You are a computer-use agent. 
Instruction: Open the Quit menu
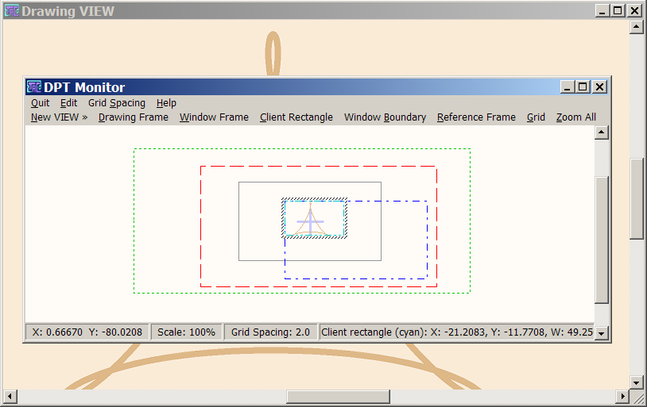40,103
